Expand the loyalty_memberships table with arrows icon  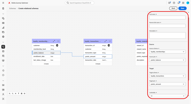coord(54,41)
